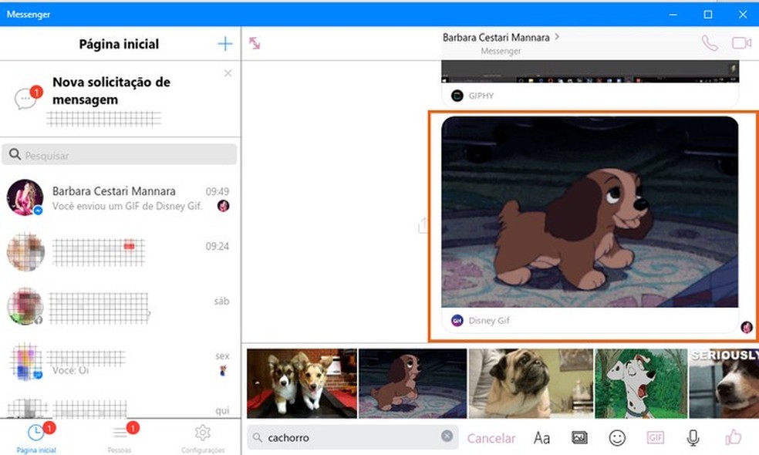Viewport: 759px width, 455px height.
Task: Clear the cachorro search with the x
Action: [447, 435]
